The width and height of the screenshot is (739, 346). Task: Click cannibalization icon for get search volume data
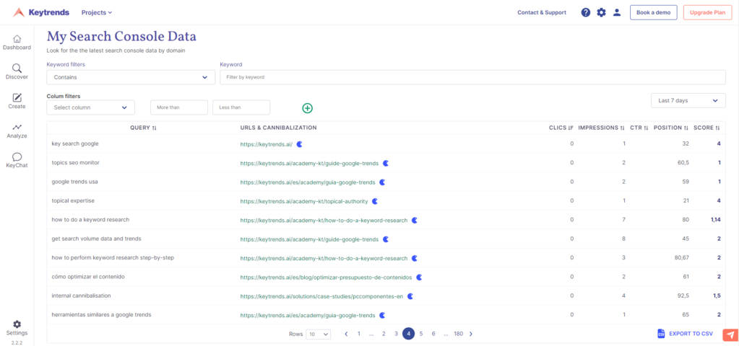pyautogui.click(x=386, y=239)
